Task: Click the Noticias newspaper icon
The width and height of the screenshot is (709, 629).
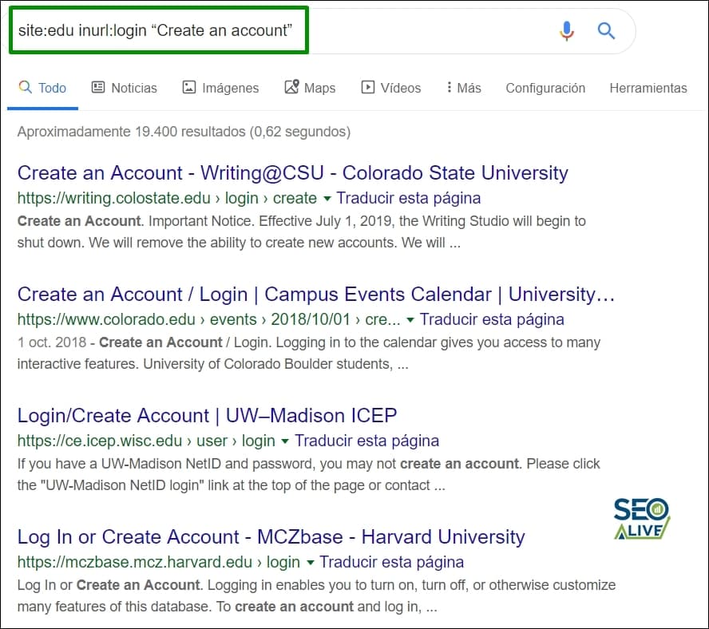Action: tap(98, 87)
